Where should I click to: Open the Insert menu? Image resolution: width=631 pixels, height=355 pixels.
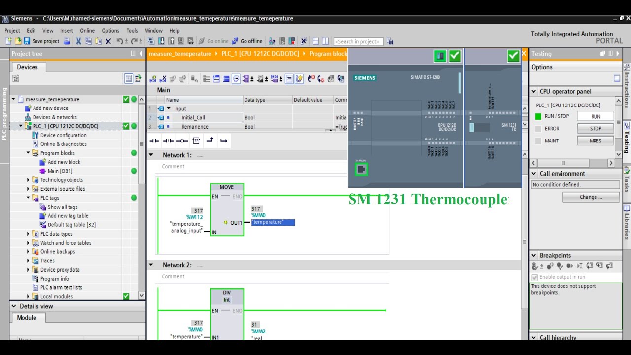coord(67,31)
